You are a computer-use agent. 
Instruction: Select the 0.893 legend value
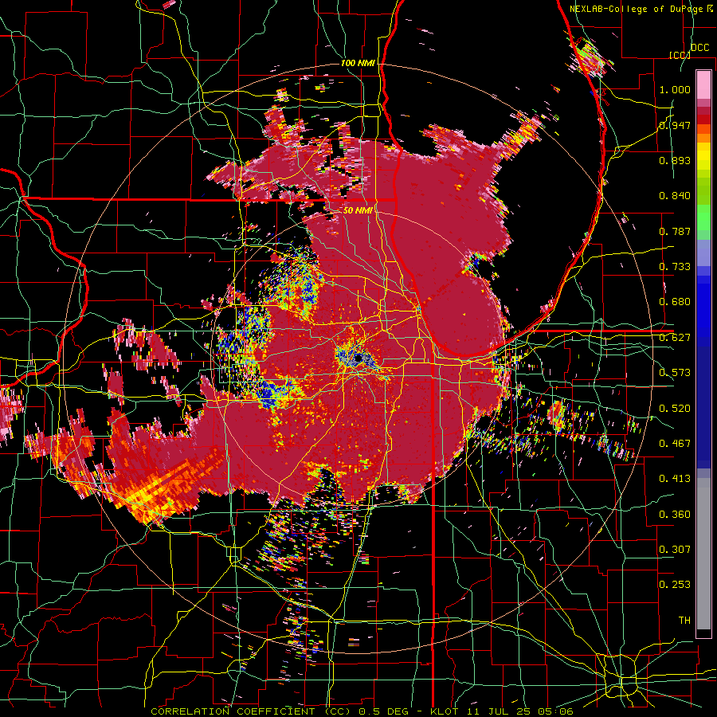tap(675, 160)
